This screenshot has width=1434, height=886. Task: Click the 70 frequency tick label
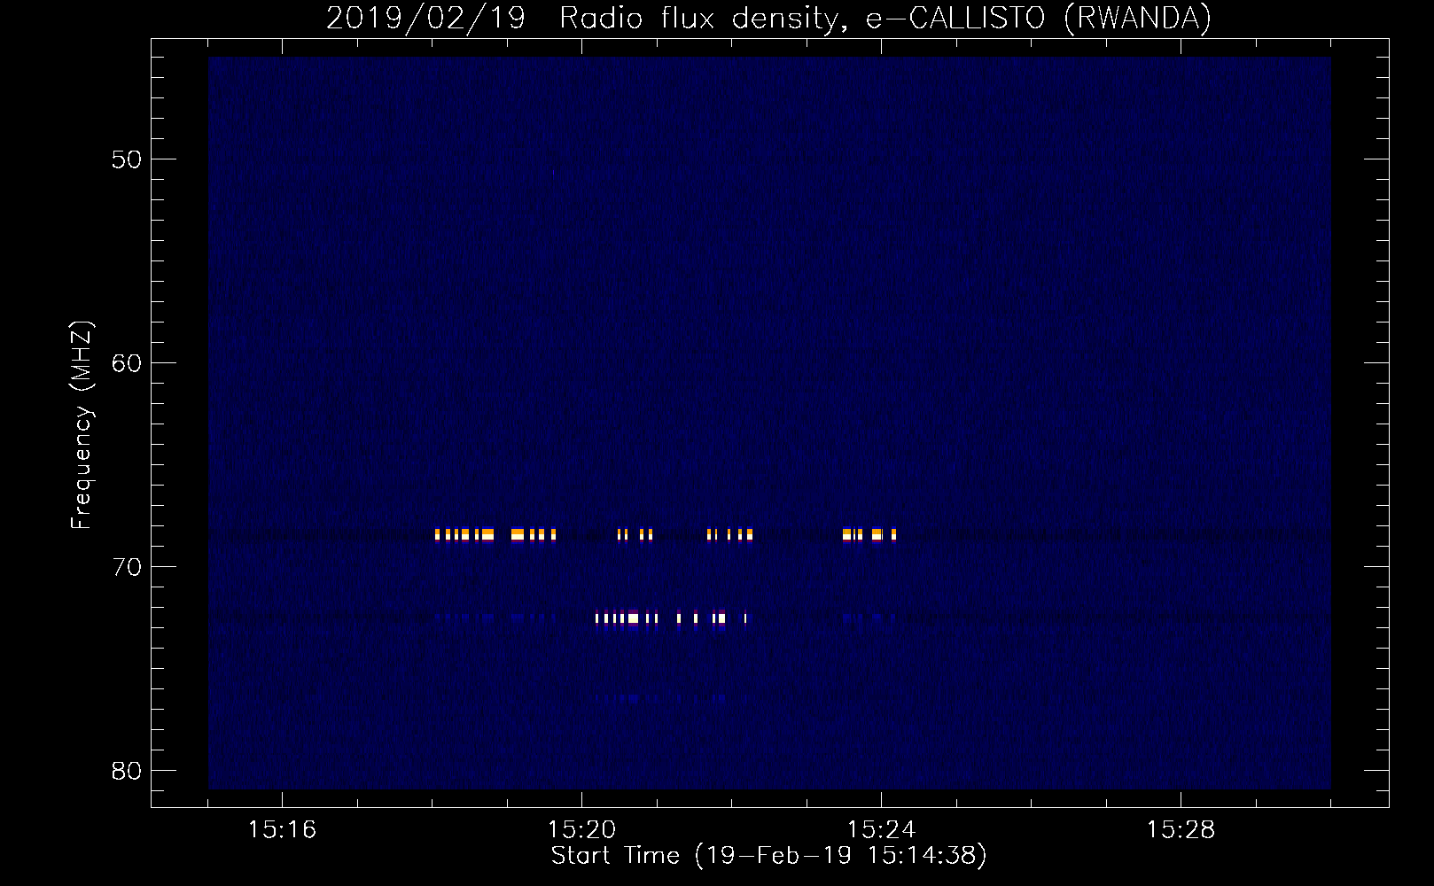(127, 567)
